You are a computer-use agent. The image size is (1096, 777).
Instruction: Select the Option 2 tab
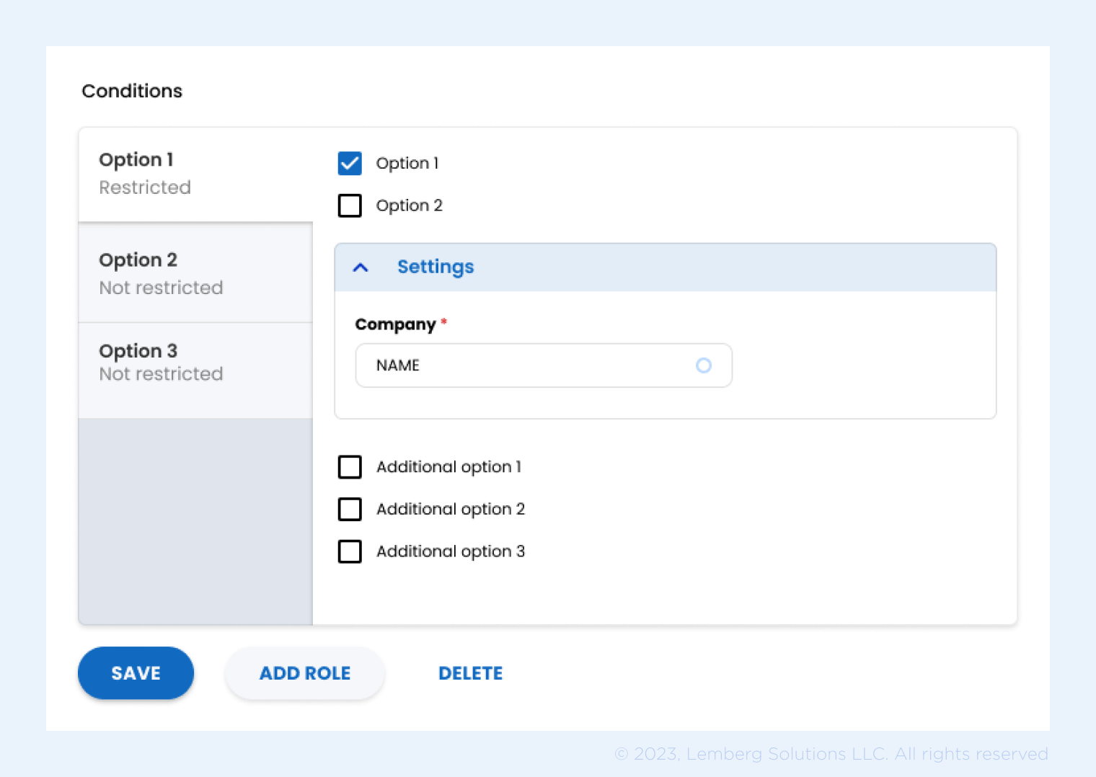click(x=195, y=272)
